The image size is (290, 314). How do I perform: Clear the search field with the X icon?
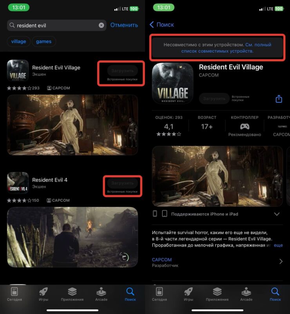[x=101, y=25]
